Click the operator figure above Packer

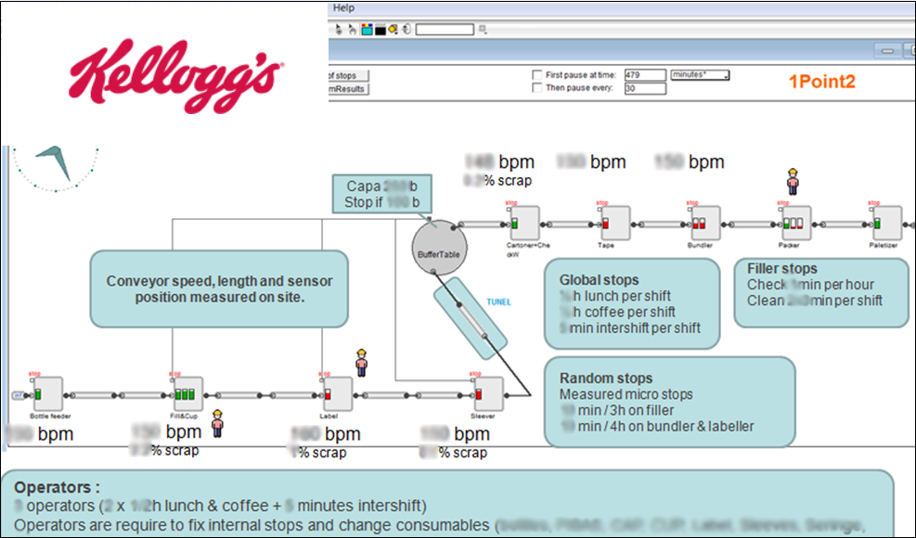tap(793, 183)
